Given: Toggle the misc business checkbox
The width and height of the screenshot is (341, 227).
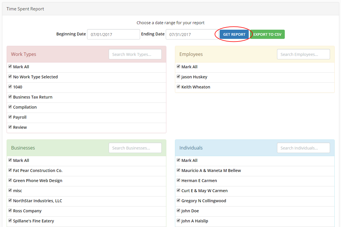Looking at the screenshot, I should click(10, 190).
